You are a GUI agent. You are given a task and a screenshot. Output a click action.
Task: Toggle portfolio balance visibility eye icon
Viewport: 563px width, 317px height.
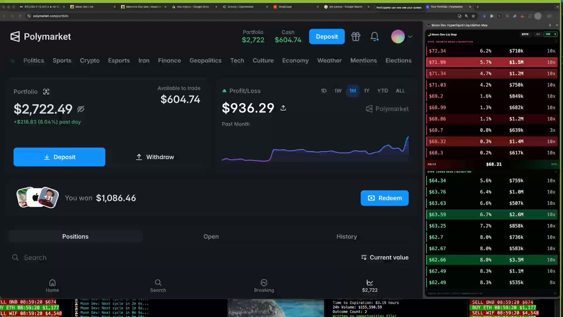coord(81,109)
